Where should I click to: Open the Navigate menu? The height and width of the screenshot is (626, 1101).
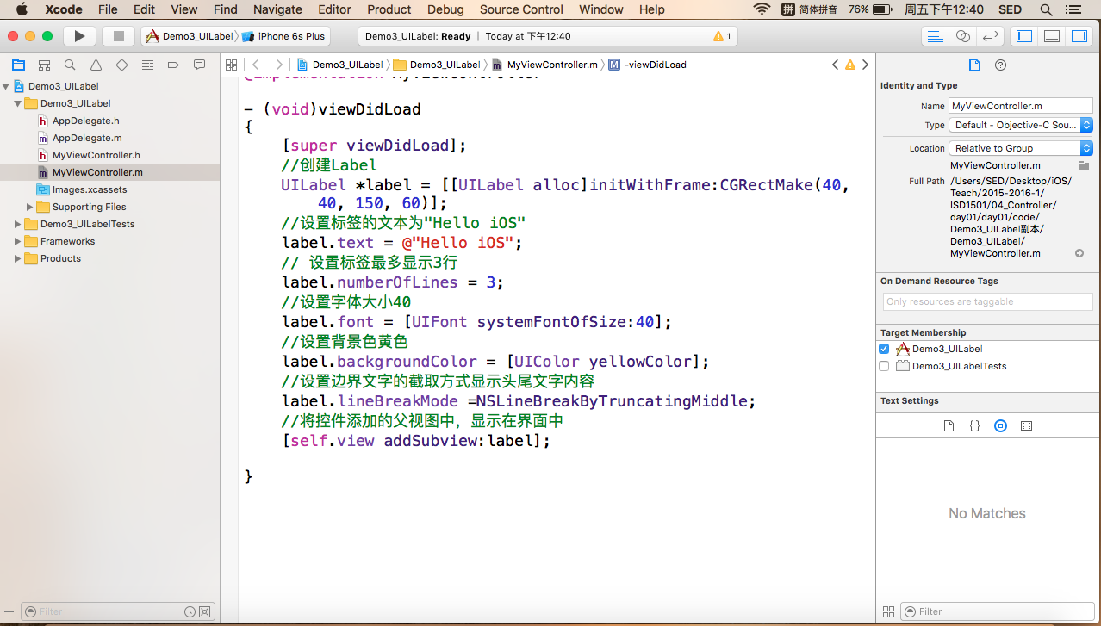tap(277, 9)
